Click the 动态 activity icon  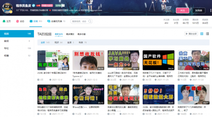click(18, 21)
